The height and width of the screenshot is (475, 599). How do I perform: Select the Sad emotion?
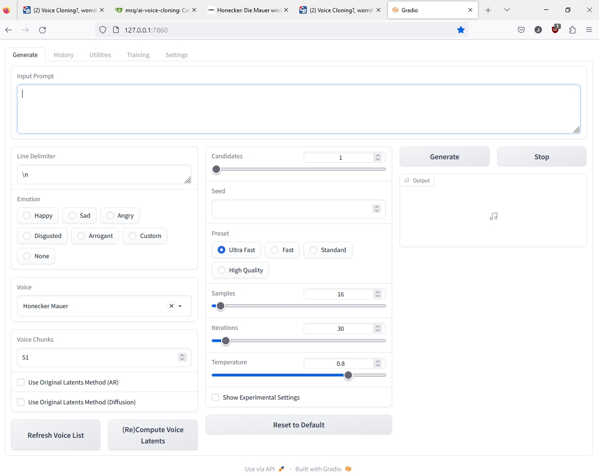[x=79, y=215]
